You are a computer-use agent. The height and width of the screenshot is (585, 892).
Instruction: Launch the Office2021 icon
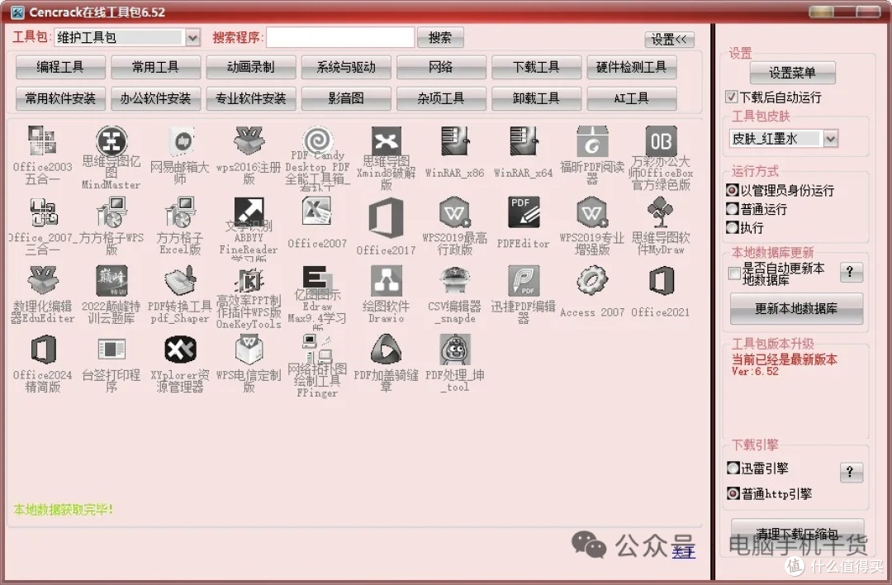661,281
